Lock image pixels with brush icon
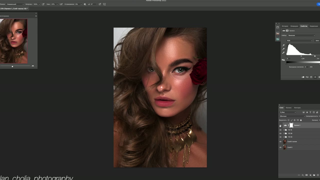 [291, 120]
